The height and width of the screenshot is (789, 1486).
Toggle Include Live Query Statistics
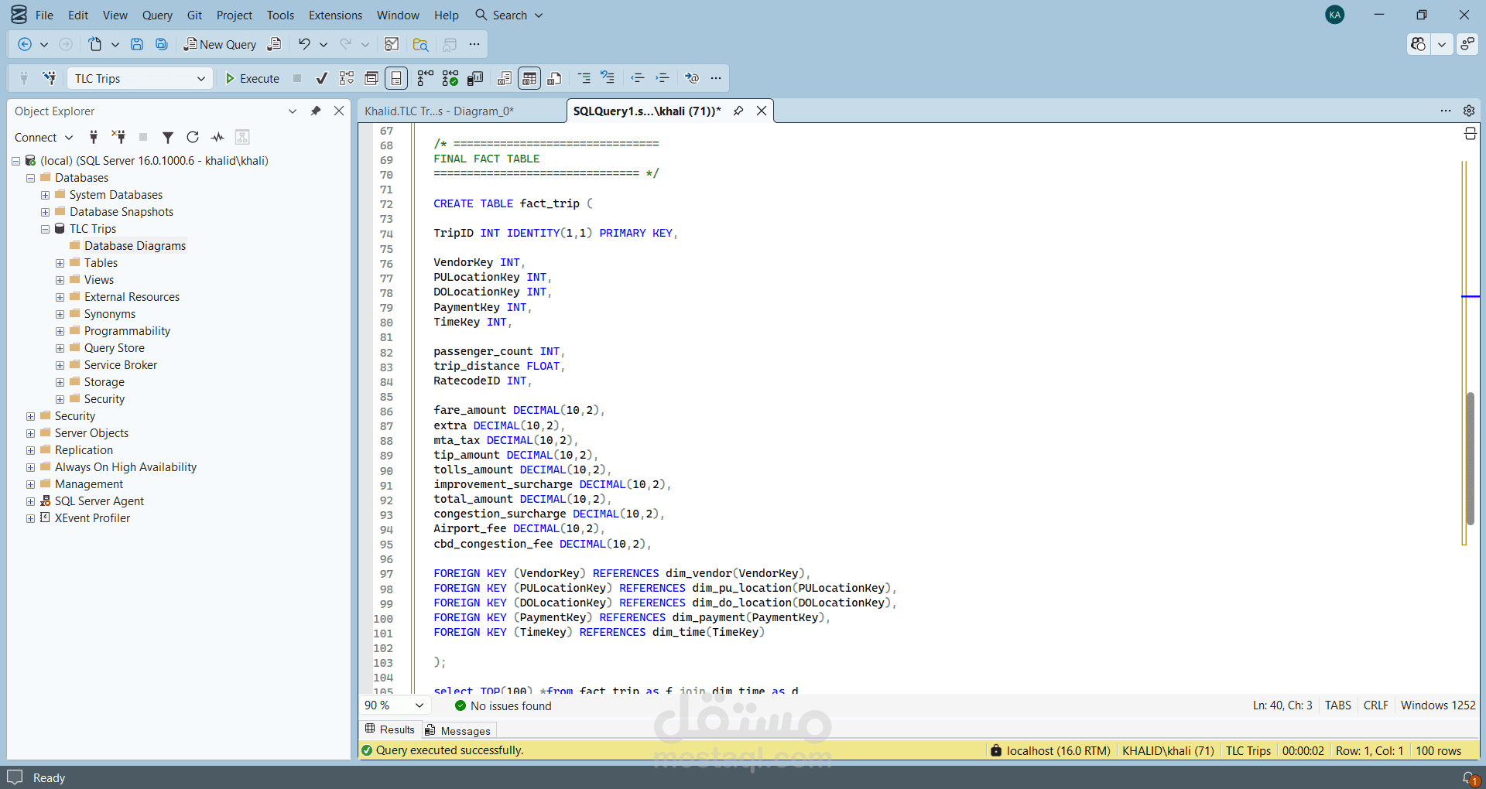(x=450, y=78)
